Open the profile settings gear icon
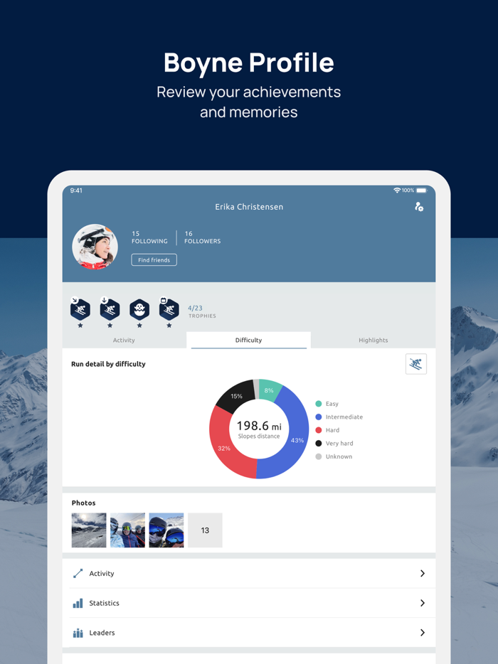The image size is (498, 664). (419, 207)
